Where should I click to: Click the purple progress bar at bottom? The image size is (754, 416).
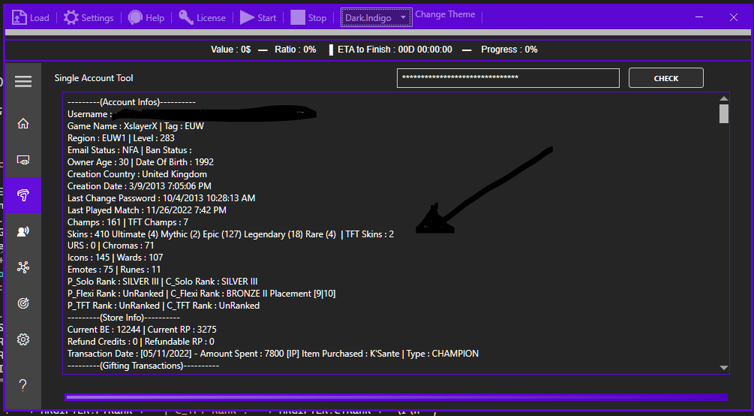(396, 397)
